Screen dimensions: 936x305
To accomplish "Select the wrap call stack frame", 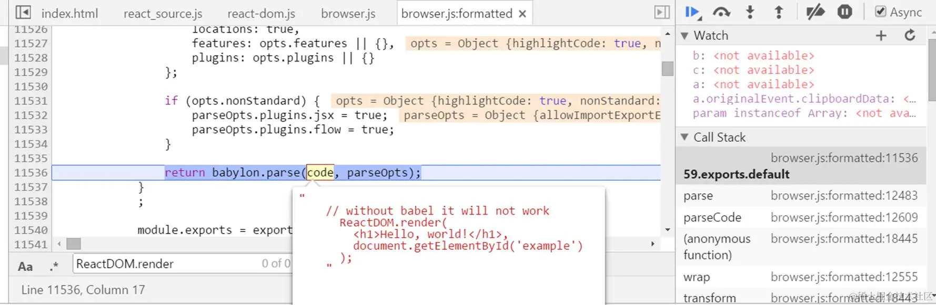I will pos(801,277).
